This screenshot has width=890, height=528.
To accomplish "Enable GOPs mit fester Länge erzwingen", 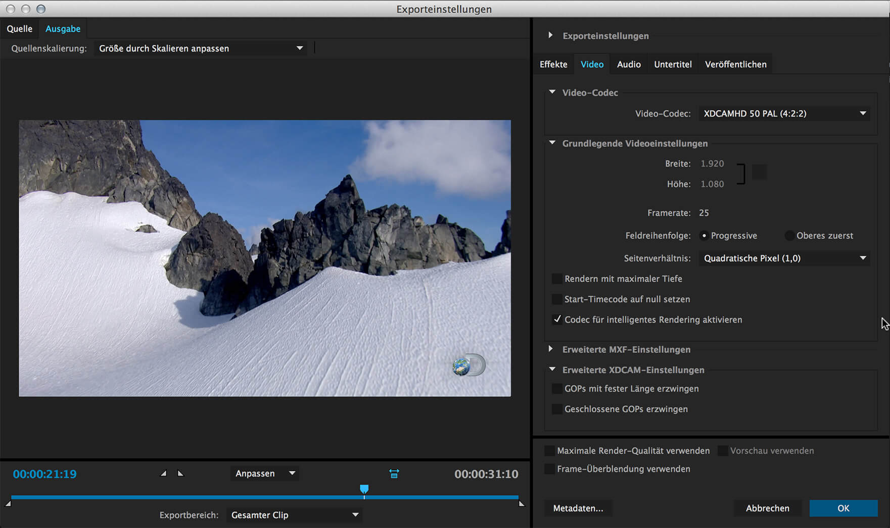I will 557,389.
